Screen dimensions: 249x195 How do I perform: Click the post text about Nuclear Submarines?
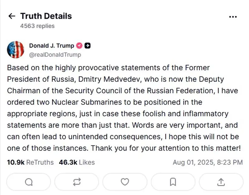click(124, 108)
